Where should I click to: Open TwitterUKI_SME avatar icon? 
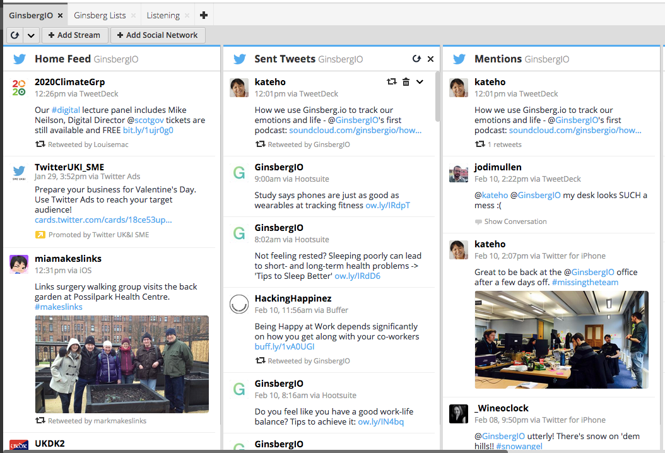(19, 173)
